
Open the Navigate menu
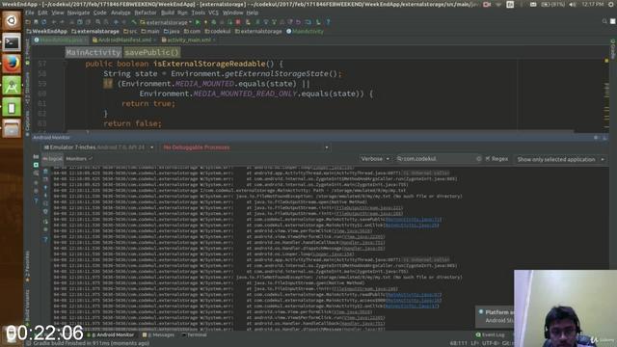coord(78,13)
